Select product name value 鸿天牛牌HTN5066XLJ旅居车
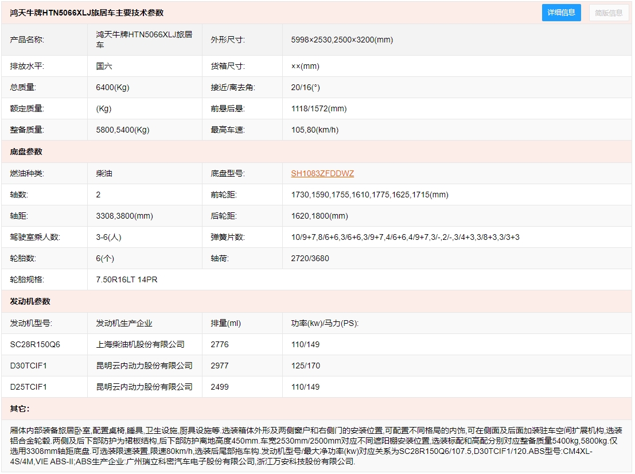Image resolution: width=635 pixels, height=474 pixels. coord(144,40)
